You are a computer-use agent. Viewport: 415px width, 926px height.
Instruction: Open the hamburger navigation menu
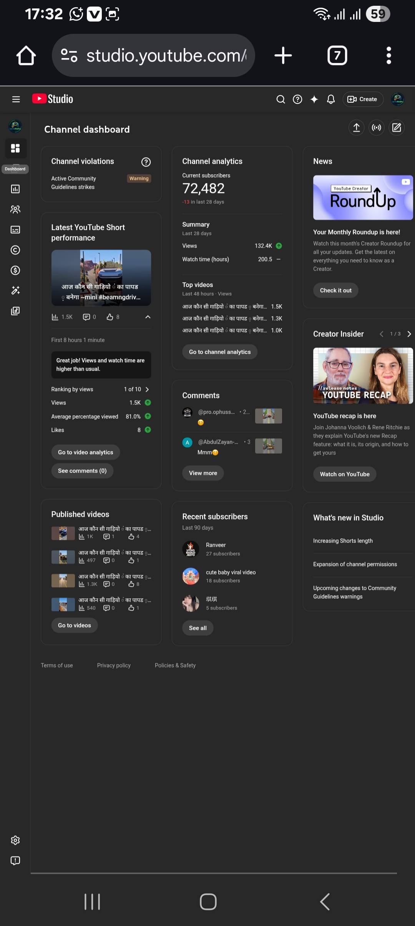[16, 99]
